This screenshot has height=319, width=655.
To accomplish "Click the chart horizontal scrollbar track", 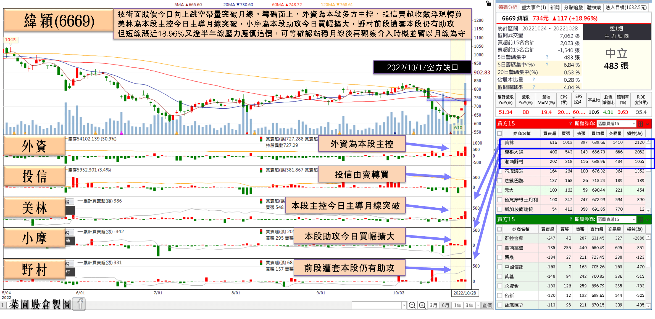I will 376,305.
